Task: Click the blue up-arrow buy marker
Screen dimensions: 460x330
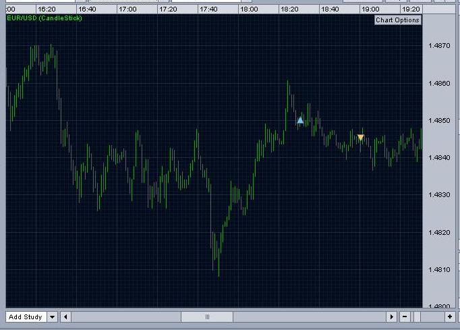Action: tap(300, 120)
